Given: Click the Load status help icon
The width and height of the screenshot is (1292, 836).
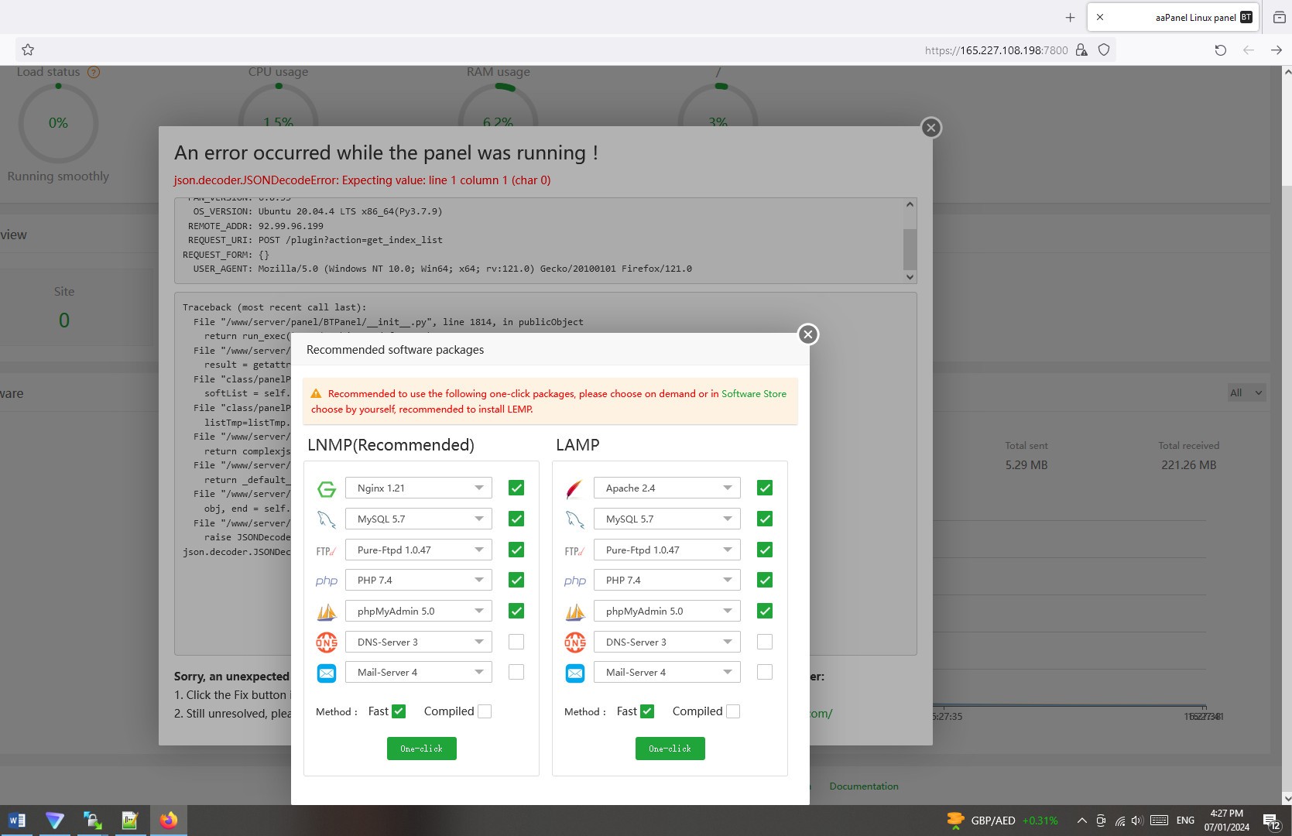Looking at the screenshot, I should 94,72.
